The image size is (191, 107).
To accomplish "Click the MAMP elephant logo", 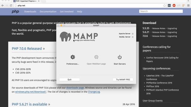I will [x=65, y=37].
